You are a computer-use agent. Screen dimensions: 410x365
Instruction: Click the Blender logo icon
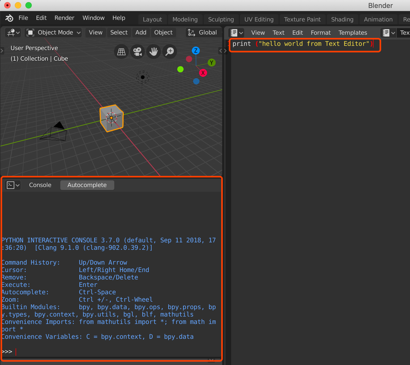(x=9, y=18)
